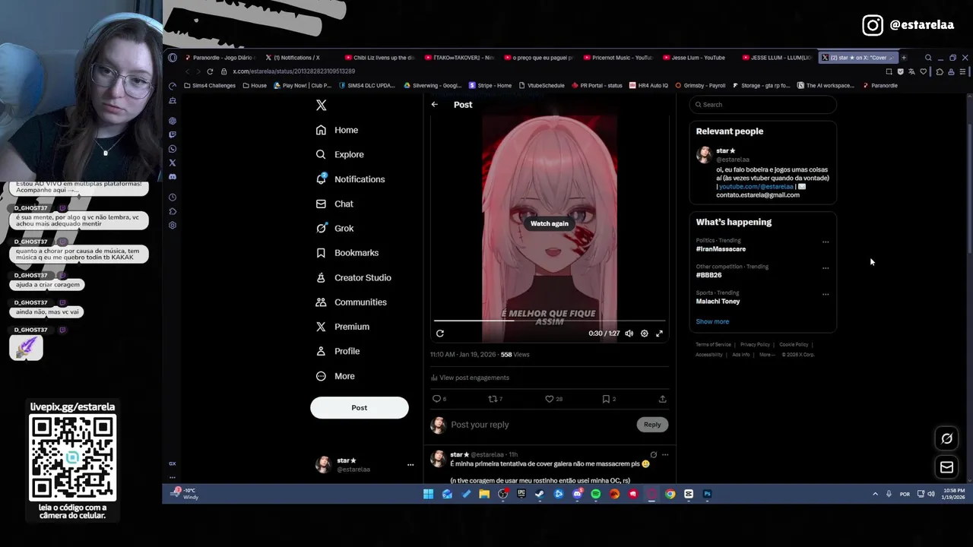This screenshot has width=973, height=547.
Task: Open floating Messages envelope button
Action: pos(946,467)
